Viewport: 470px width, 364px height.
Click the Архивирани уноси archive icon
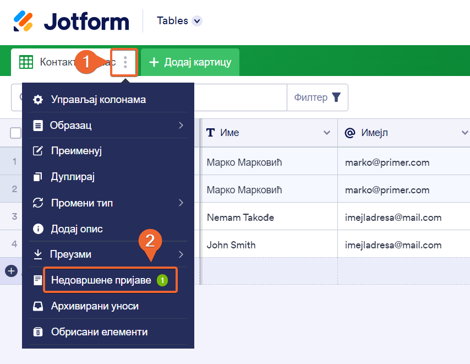coord(38,306)
